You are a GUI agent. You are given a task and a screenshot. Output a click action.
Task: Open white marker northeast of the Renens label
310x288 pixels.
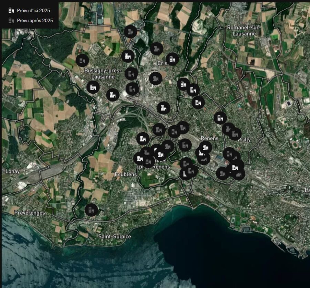220,118
